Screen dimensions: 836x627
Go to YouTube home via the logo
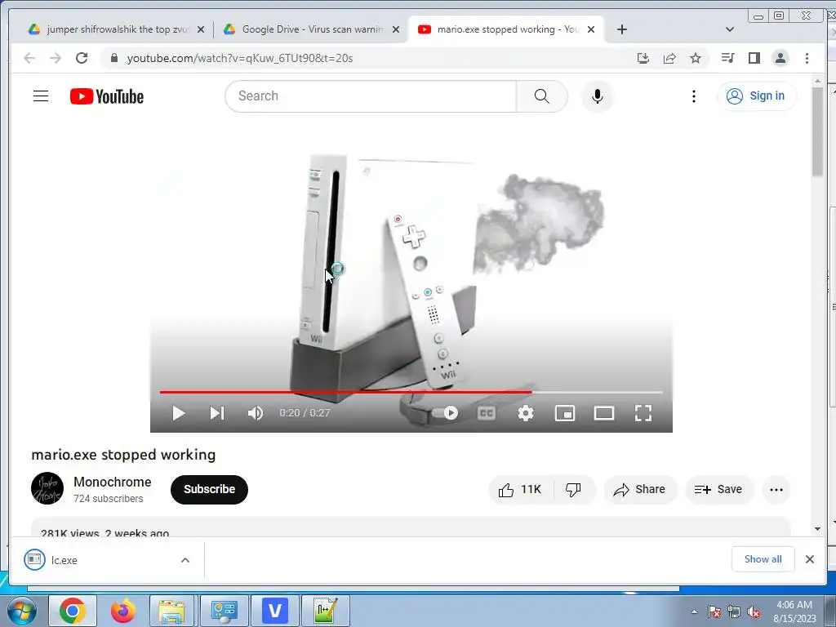point(107,96)
